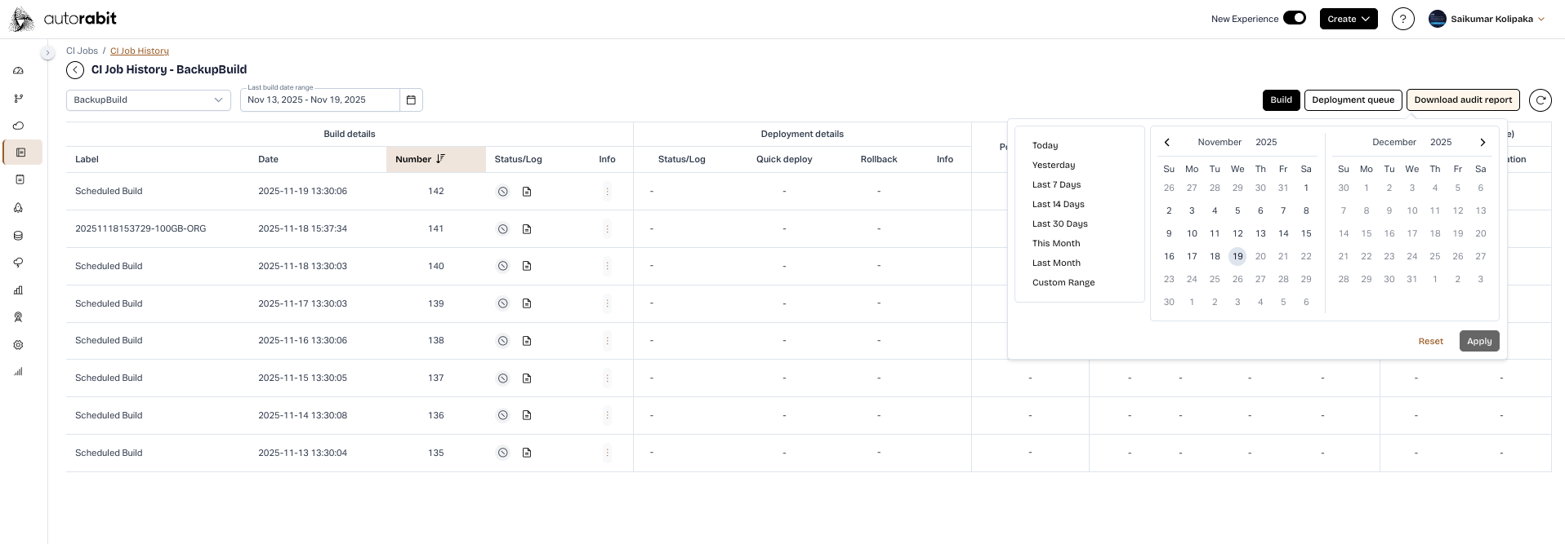Click the back arrow beside CI Job History title

click(x=75, y=70)
